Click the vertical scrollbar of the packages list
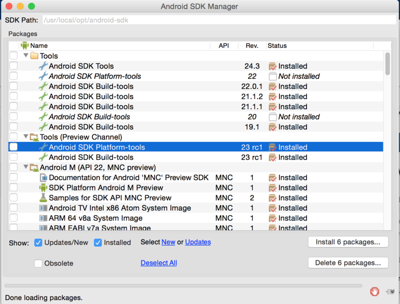The image size is (400, 304). (x=387, y=63)
